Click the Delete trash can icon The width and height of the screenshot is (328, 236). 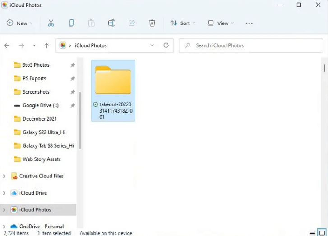coord(152,23)
